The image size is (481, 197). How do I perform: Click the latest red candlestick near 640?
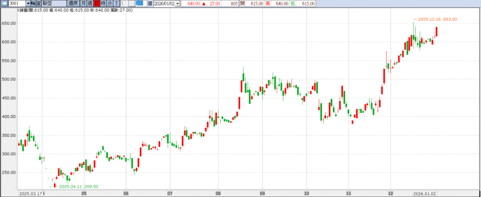(x=436, y=32)
